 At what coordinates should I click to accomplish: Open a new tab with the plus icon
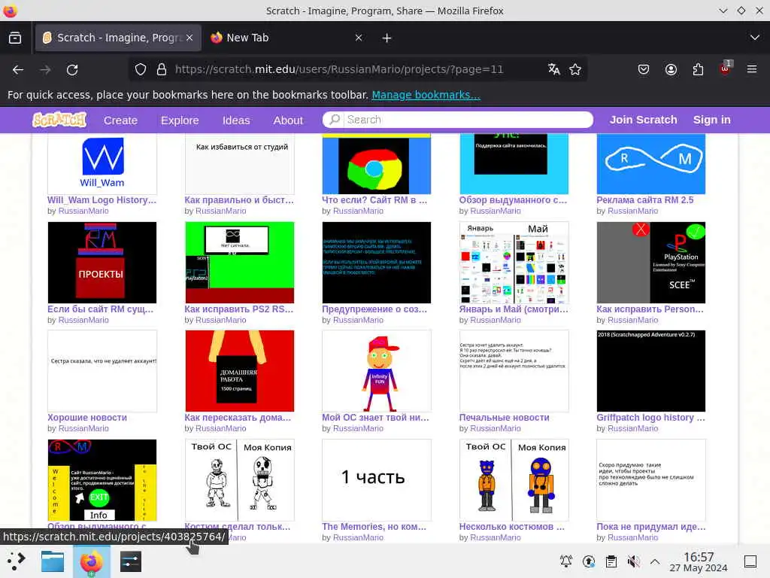point(387,38)
